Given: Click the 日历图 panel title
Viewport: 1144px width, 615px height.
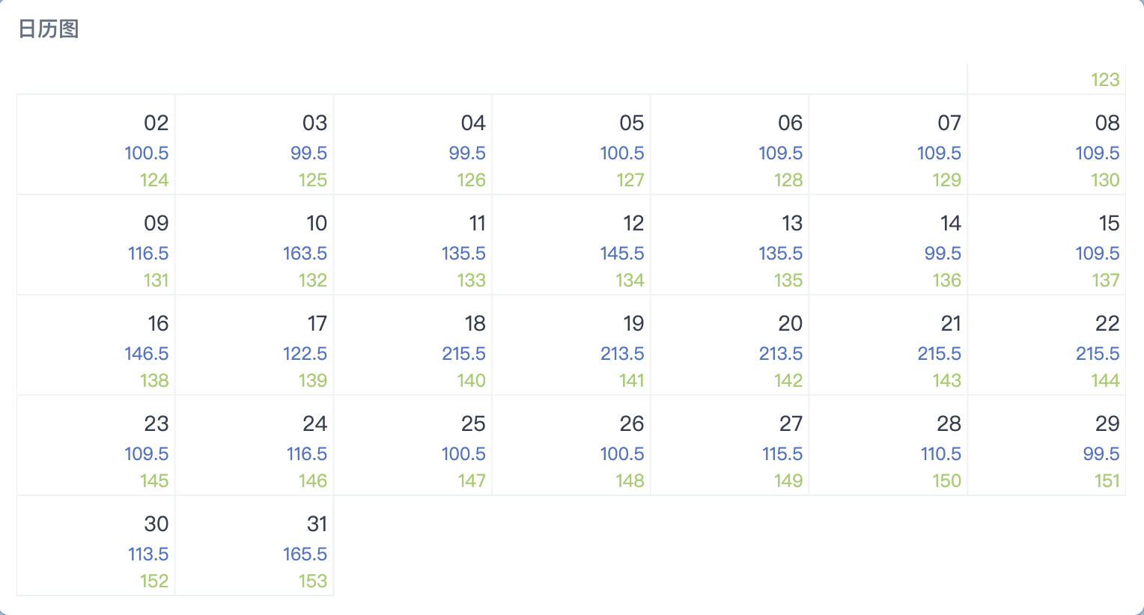Looking at the screenshot, I should [49, 29].
